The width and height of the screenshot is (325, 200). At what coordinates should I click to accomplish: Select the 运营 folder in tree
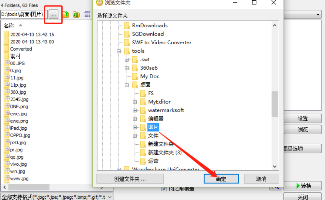pyautogui.click(x=153, y=161)
